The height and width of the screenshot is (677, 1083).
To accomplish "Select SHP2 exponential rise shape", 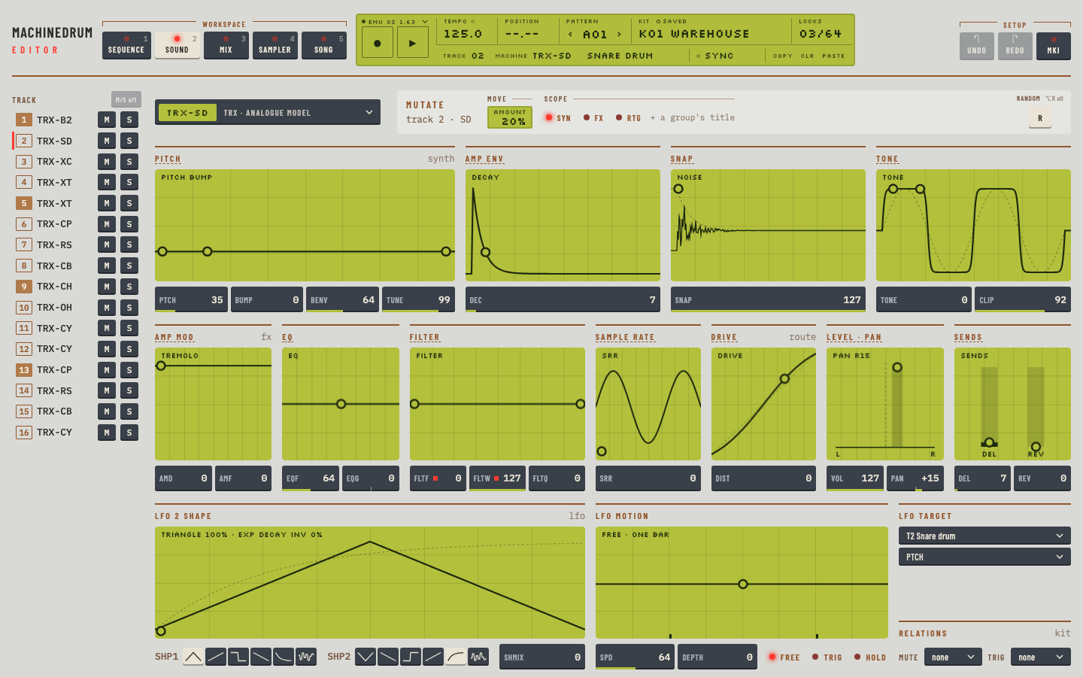I will pos(456,657).
